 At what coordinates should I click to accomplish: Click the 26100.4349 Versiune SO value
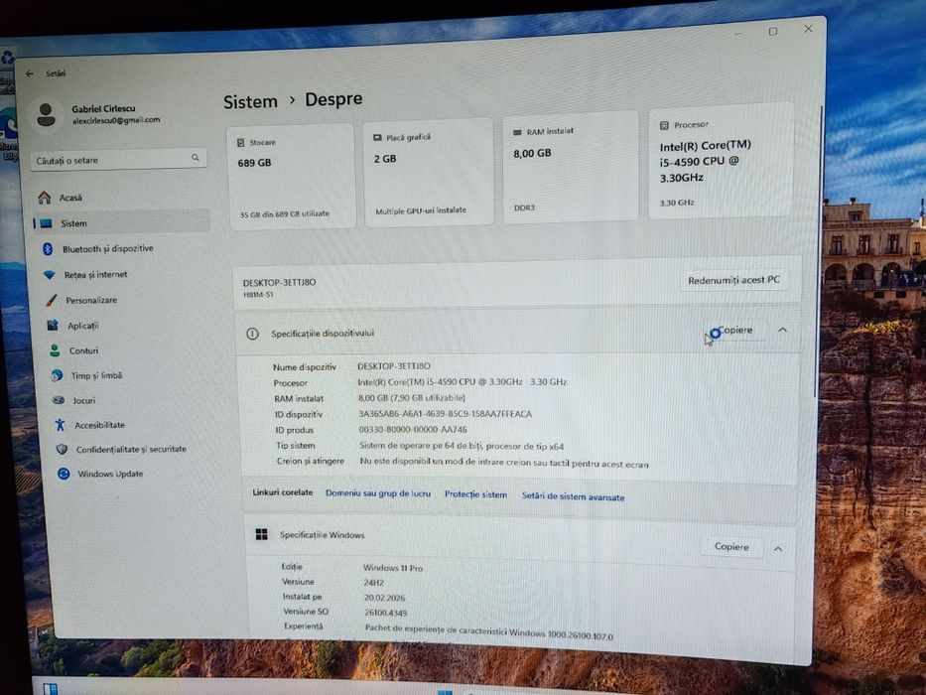click(x=386, y=613)
